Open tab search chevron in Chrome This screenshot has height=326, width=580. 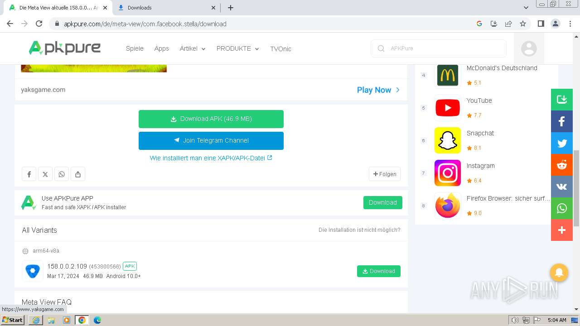tap(526, 8)
